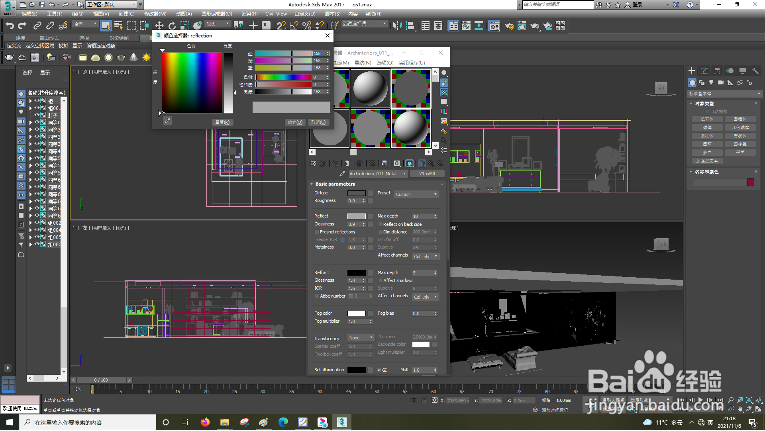Click the Reflect color swatch
Image resolution: width=765 pixels, height=431 pixels.
click(356, 217)
